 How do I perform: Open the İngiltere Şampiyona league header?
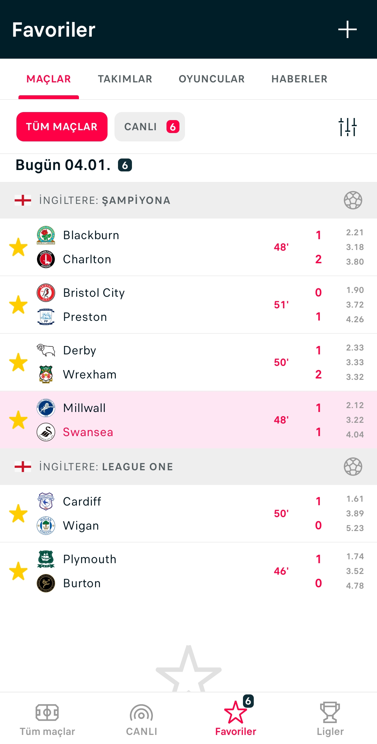coord(188,200)
